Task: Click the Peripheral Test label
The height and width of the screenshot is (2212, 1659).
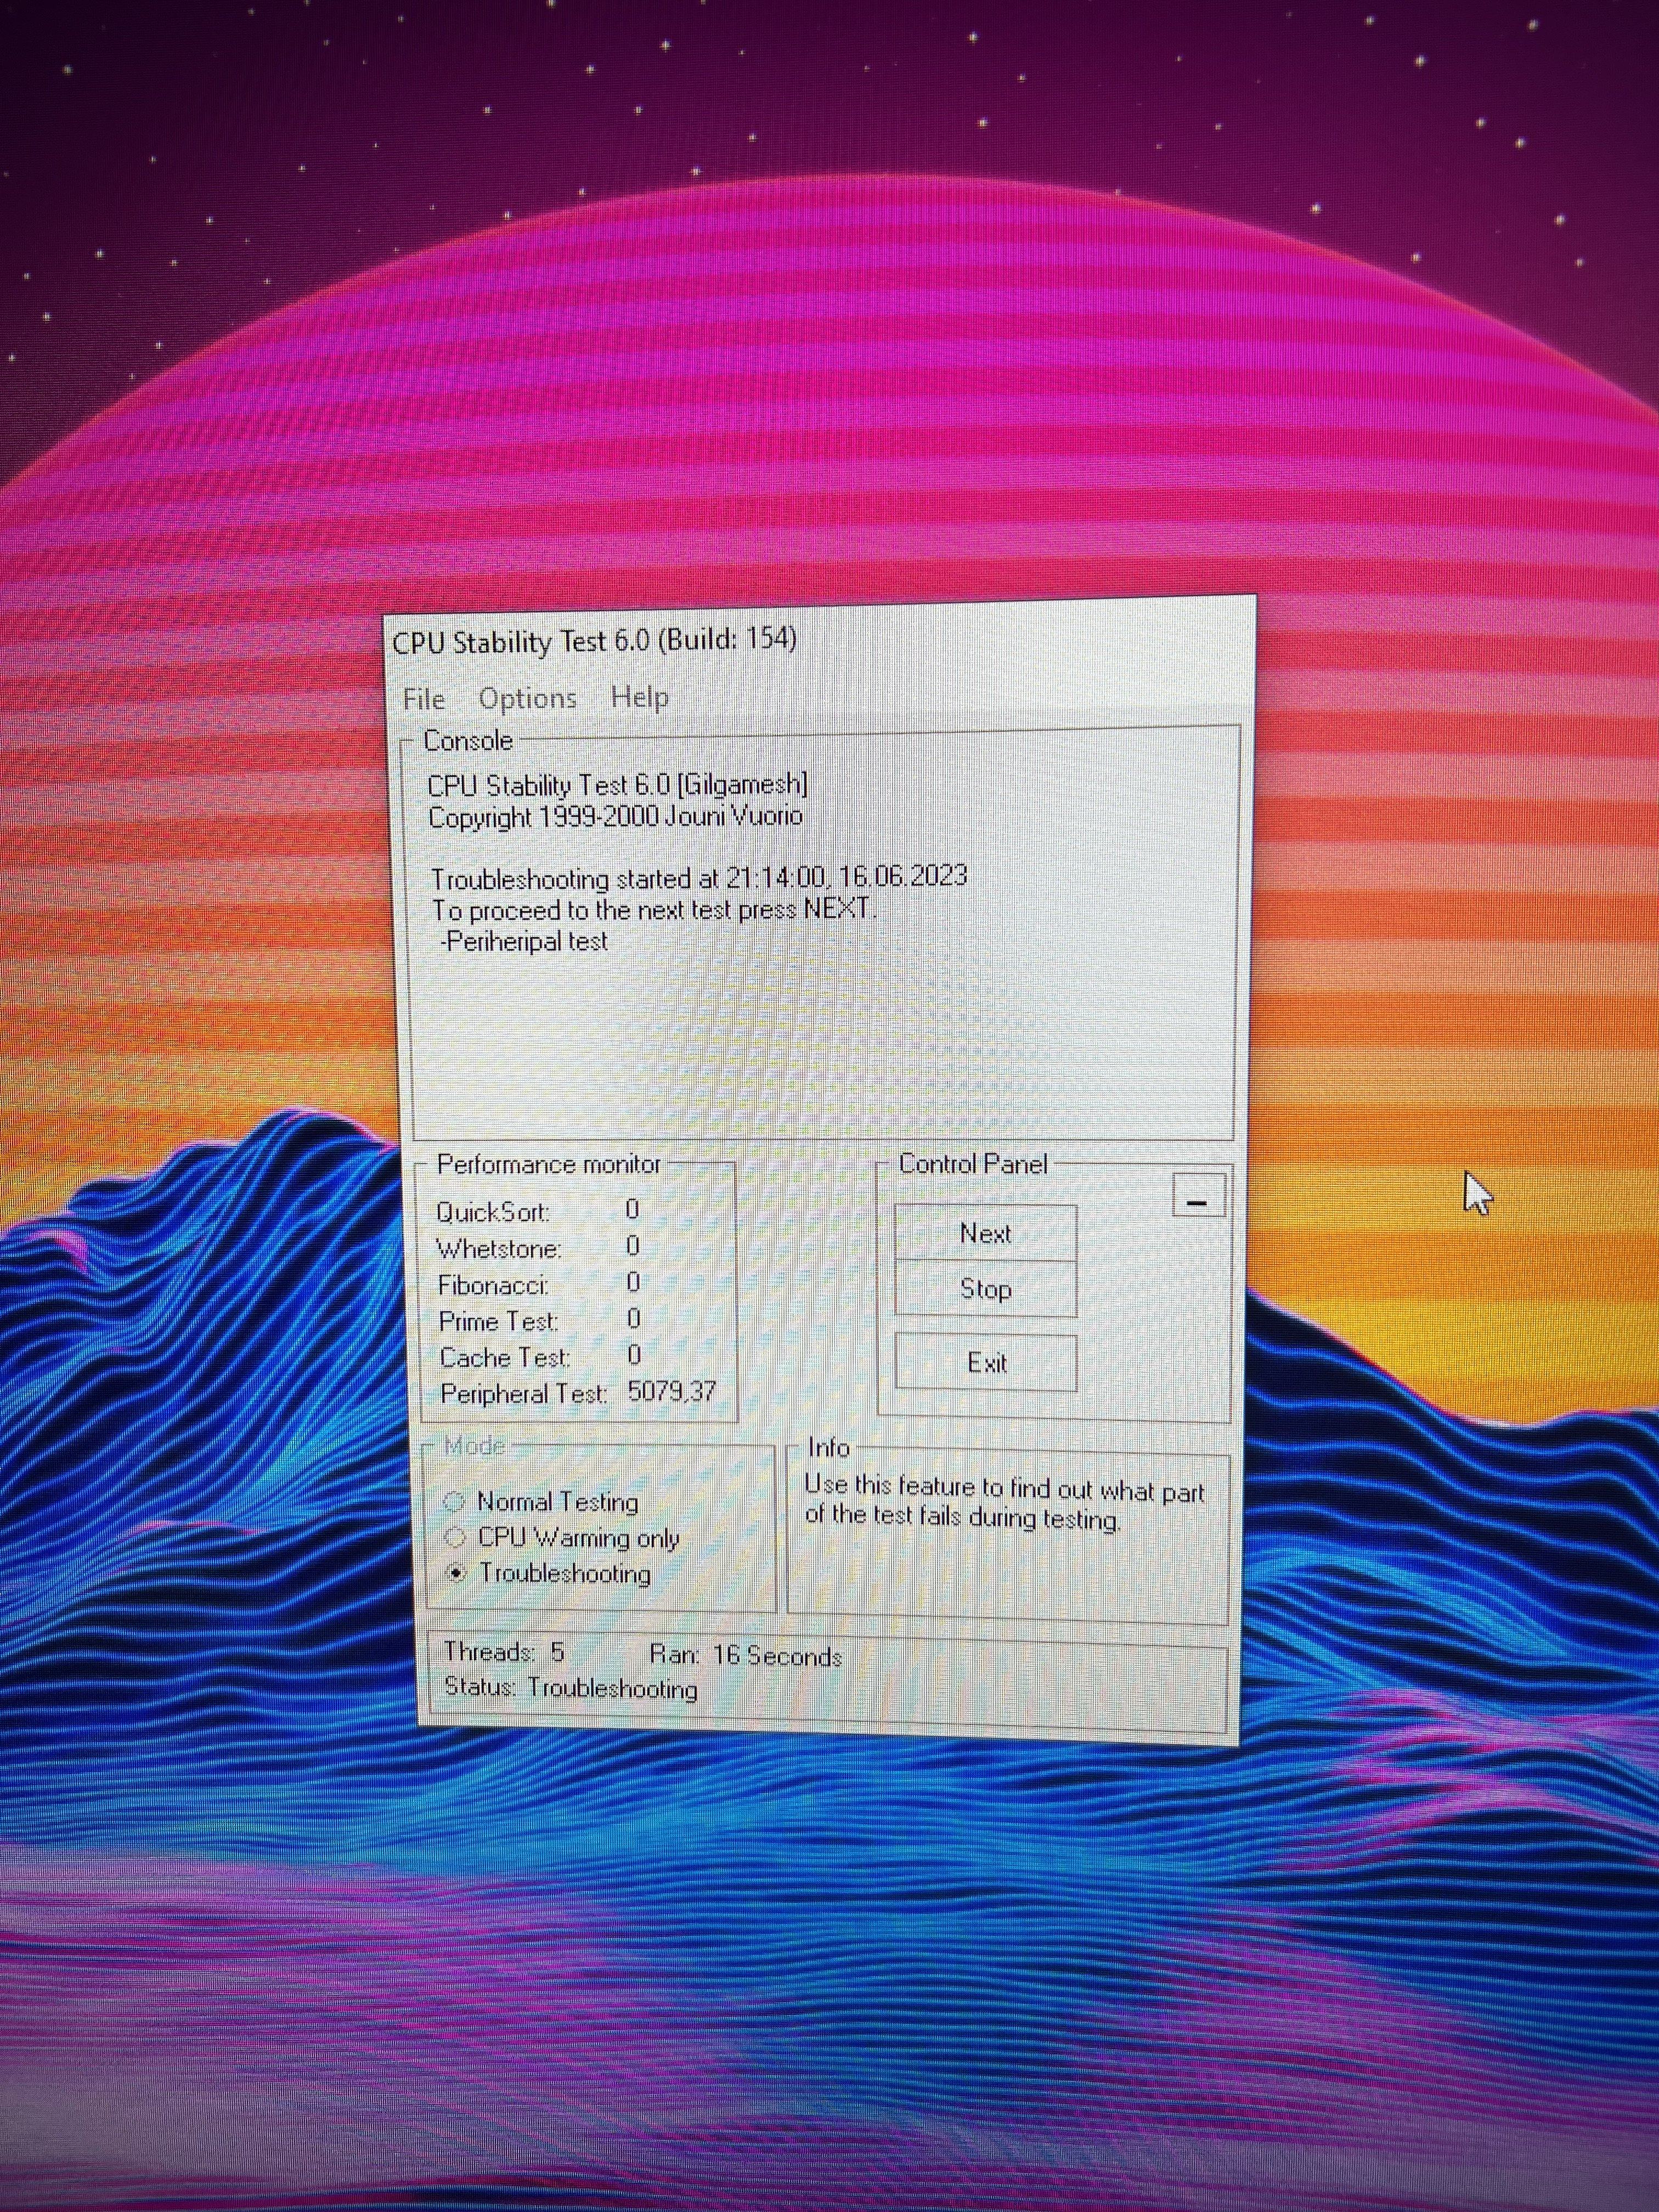Action: pyautogui.click(x=523, y=1393)
